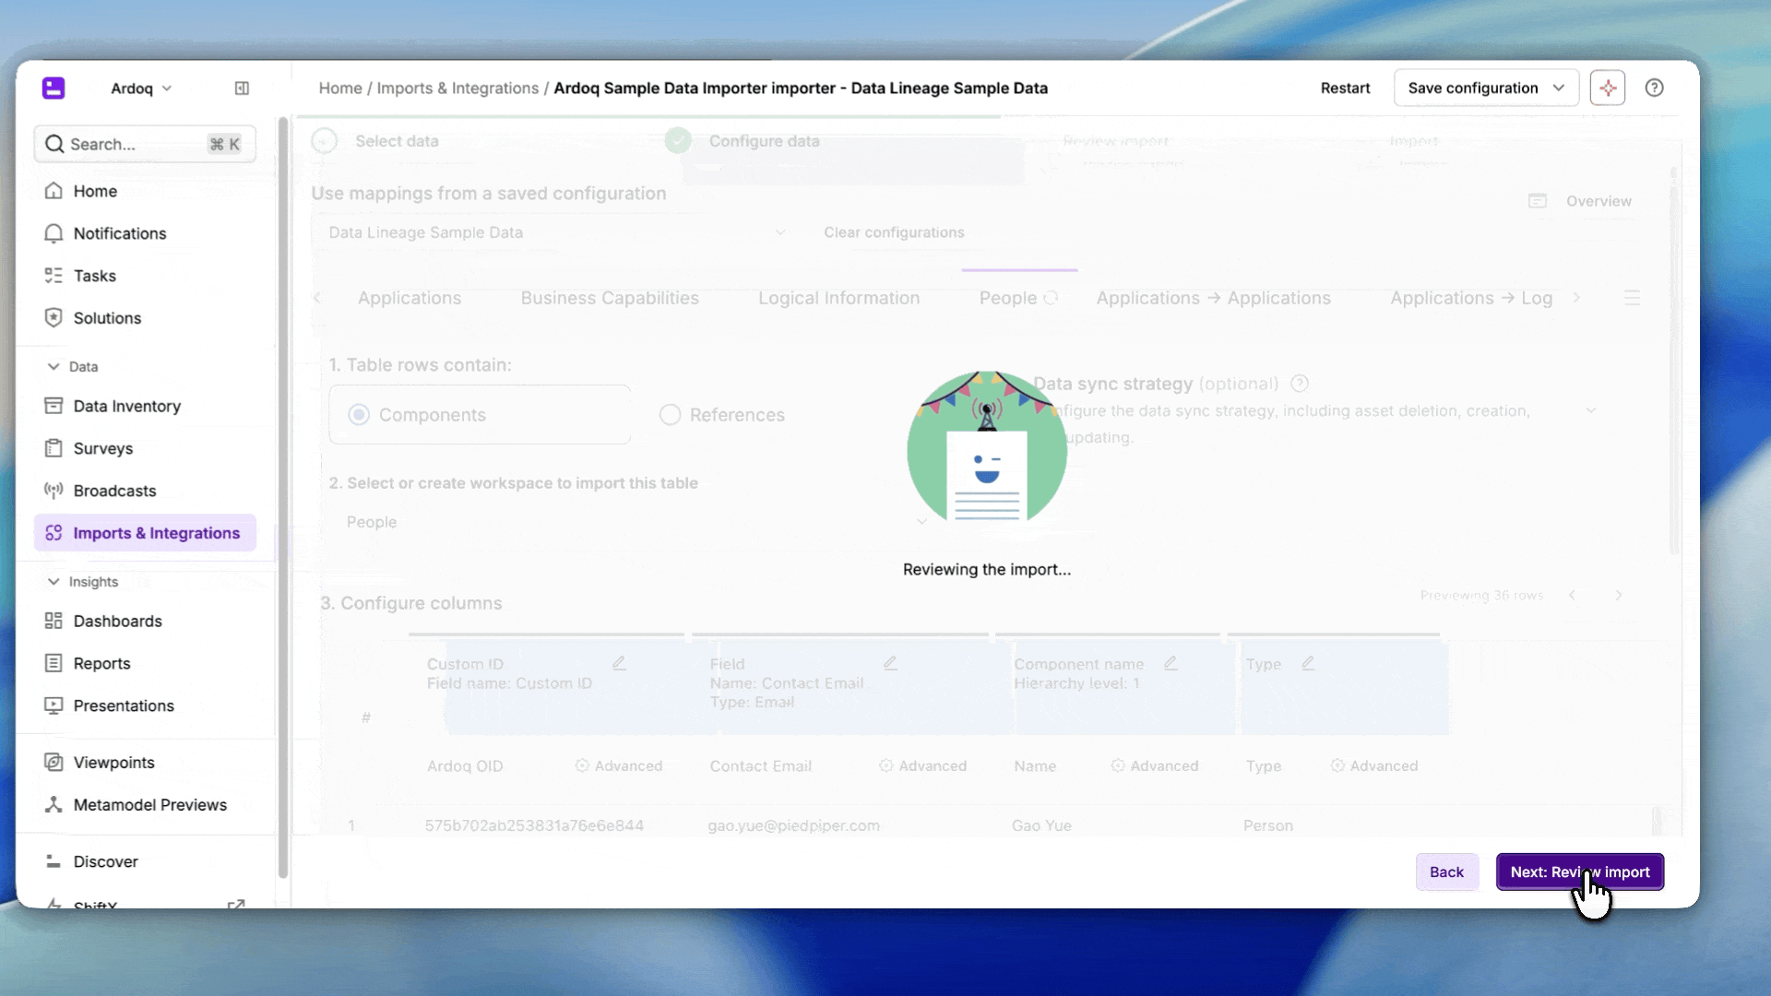The height and width of the screenshot is (996, 1771).
Task: Open Dashboards in the sidebar
Action: 145,621
